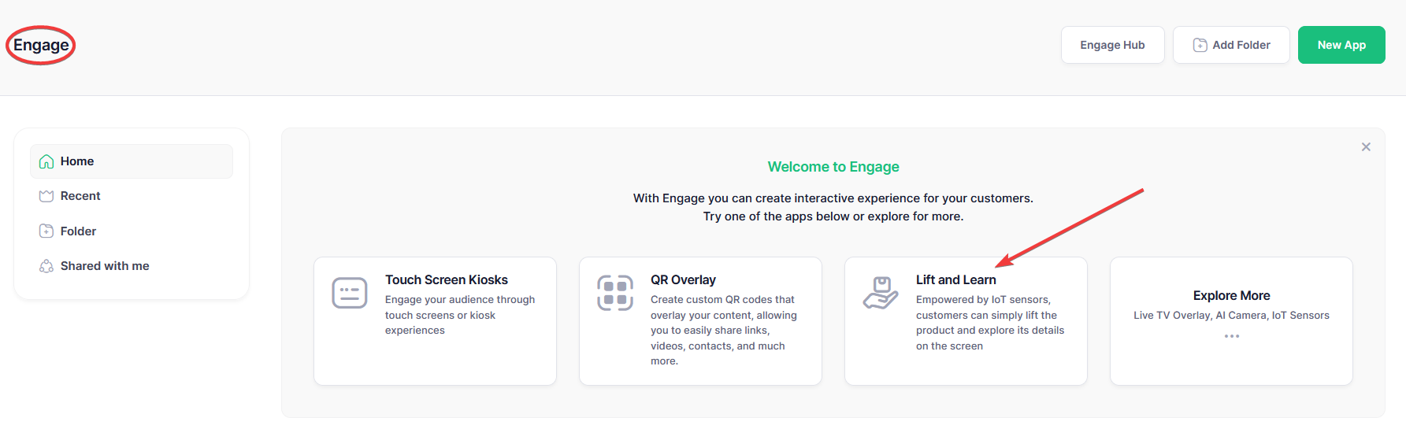1406x429 pixels.
Task: Select the Folder menu item
Action: 78,231
